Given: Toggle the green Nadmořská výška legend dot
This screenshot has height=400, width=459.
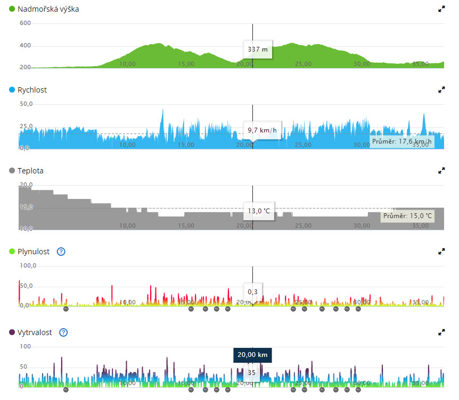Looking at the screenshot, I should (12, 9).
